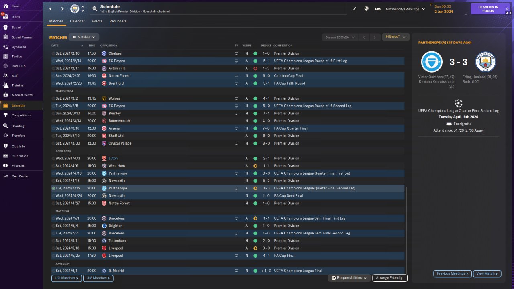
Task: Select the Matches tab
Action: (56, 21)
